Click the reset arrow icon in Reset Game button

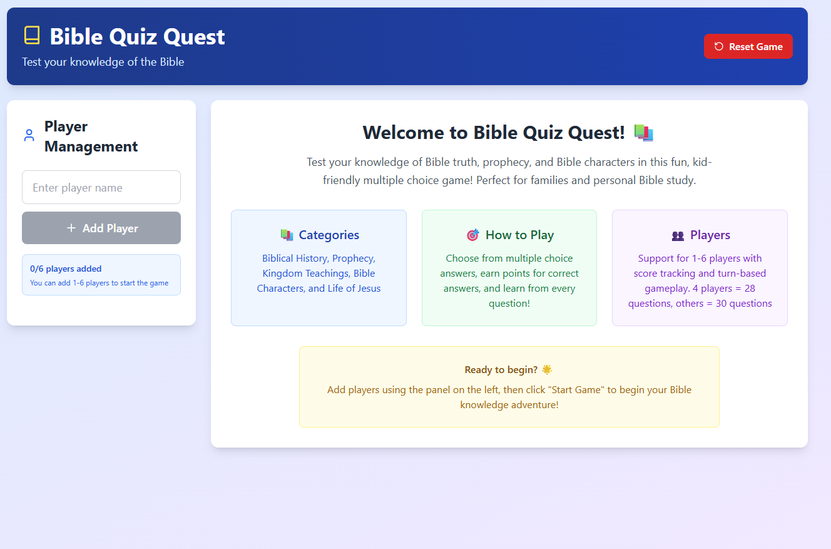[x=718, y=46]
